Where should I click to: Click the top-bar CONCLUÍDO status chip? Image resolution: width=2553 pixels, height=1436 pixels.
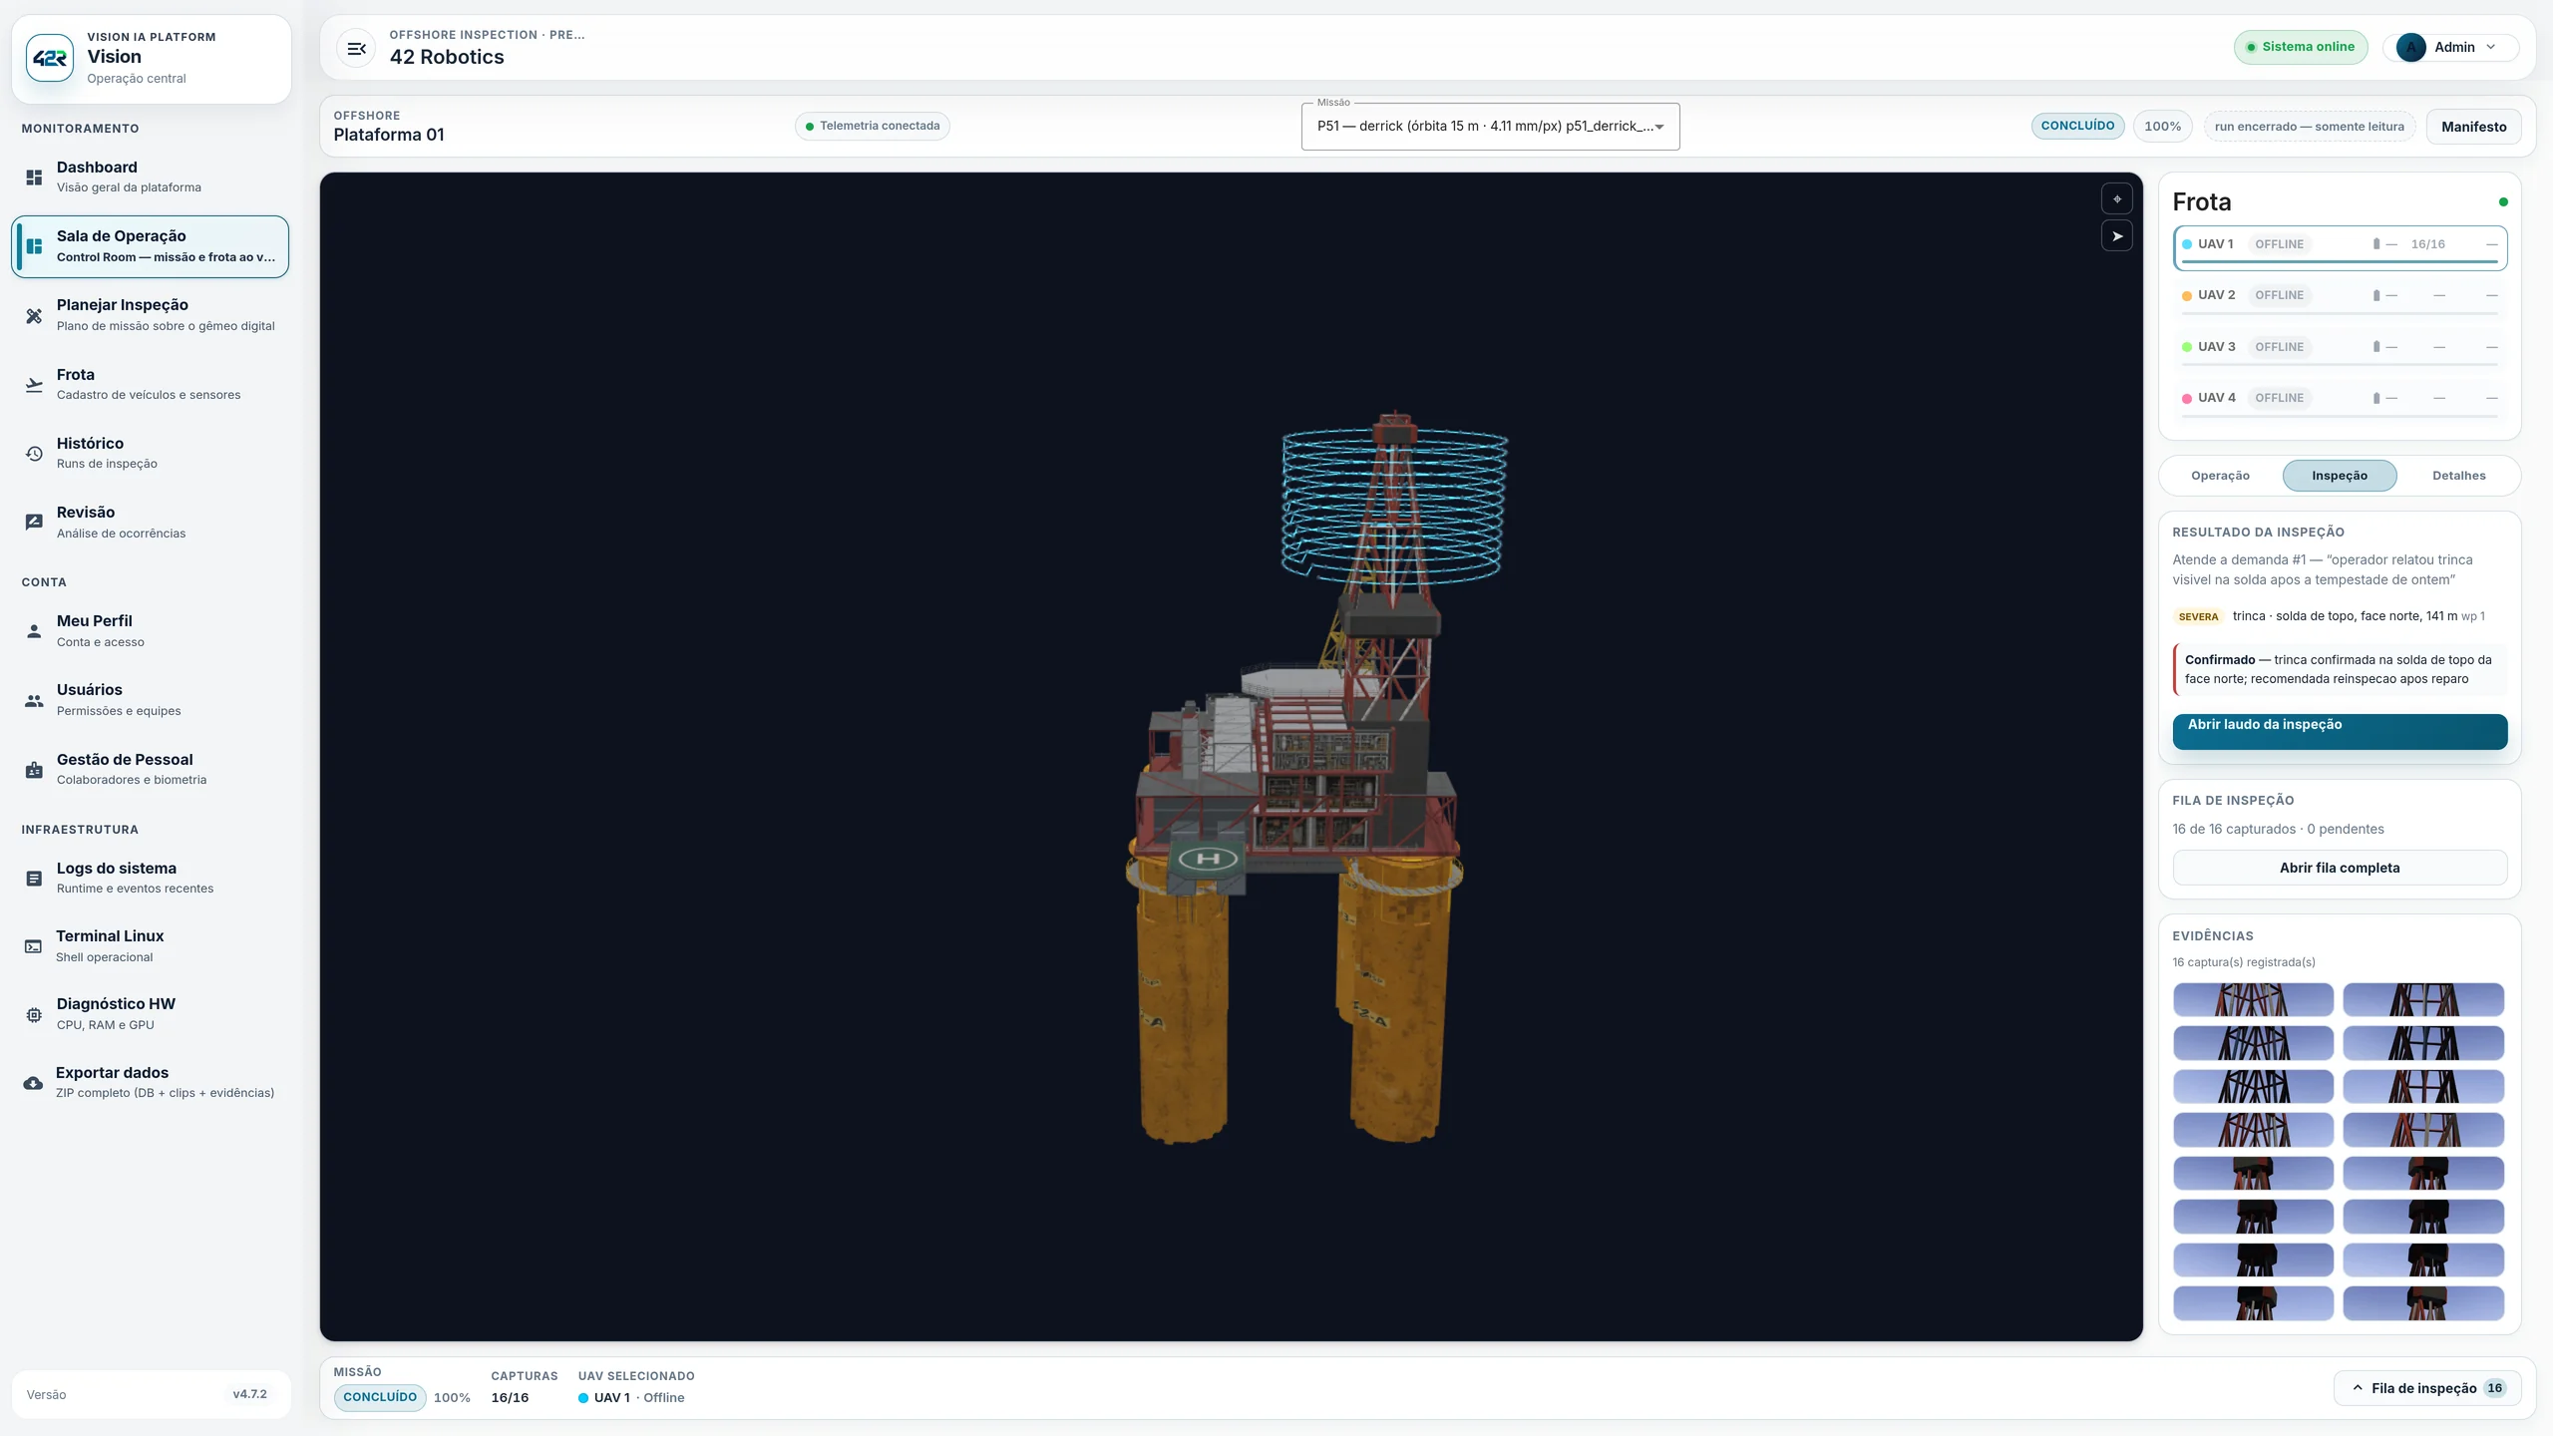click(2077, 126)
